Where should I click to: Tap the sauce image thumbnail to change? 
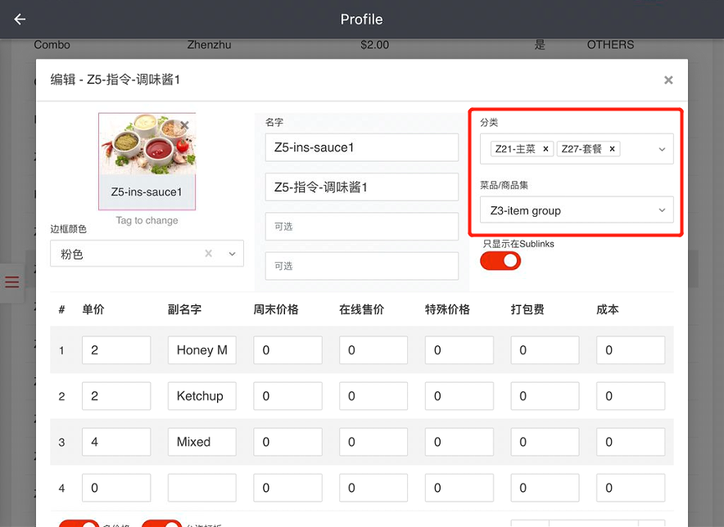tap(147, 161)
